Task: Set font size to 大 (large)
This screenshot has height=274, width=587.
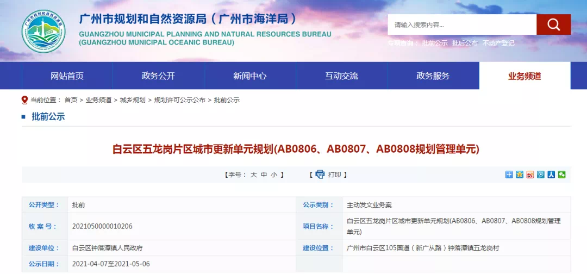Action: [253, 175]
